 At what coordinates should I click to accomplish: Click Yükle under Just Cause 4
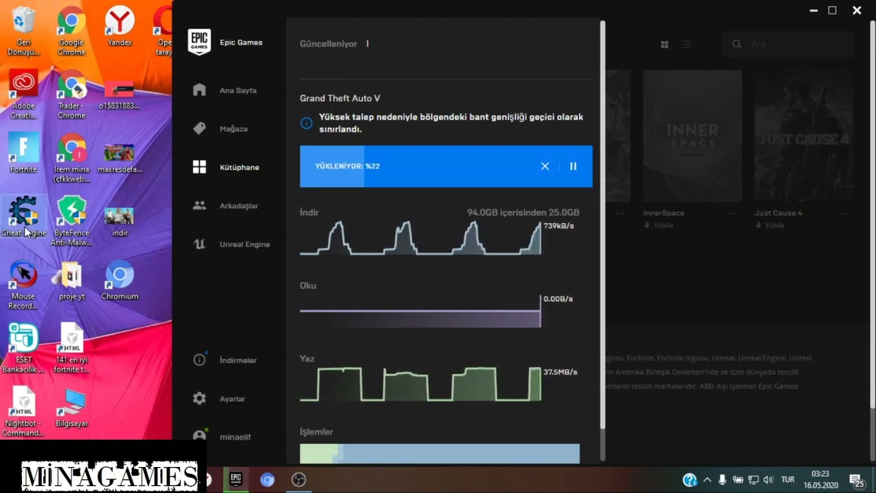pyautogui.click(x=769, y=225)
